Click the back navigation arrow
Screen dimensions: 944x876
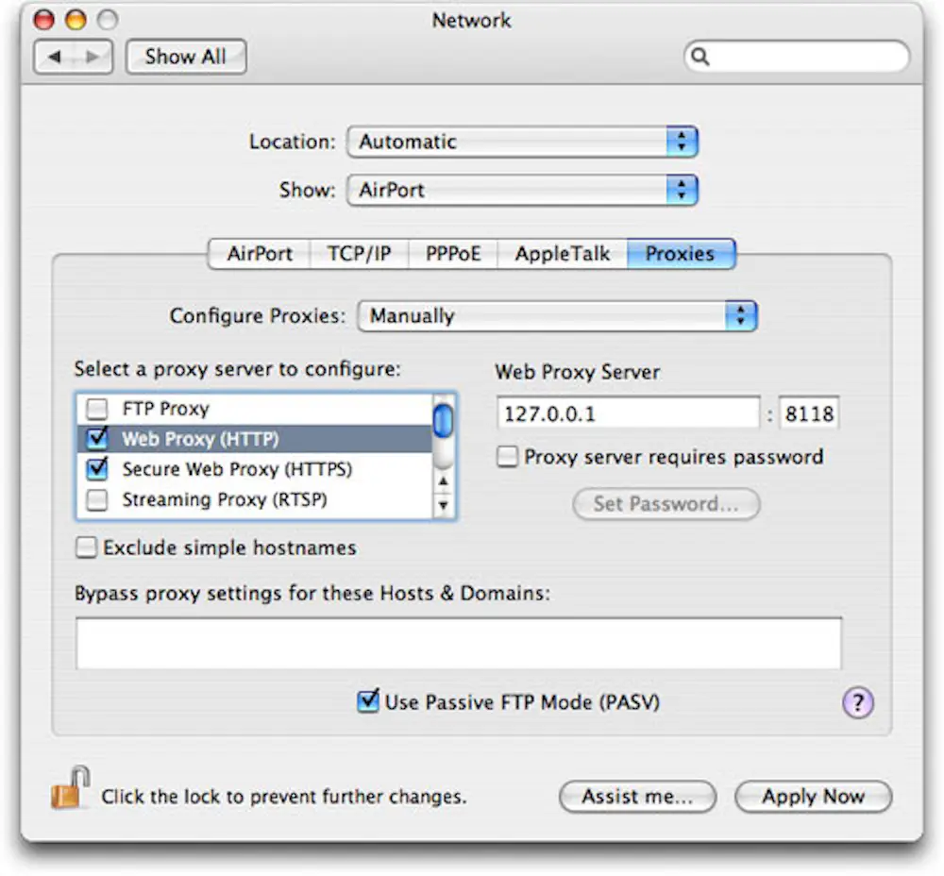(x=56, y=57)
